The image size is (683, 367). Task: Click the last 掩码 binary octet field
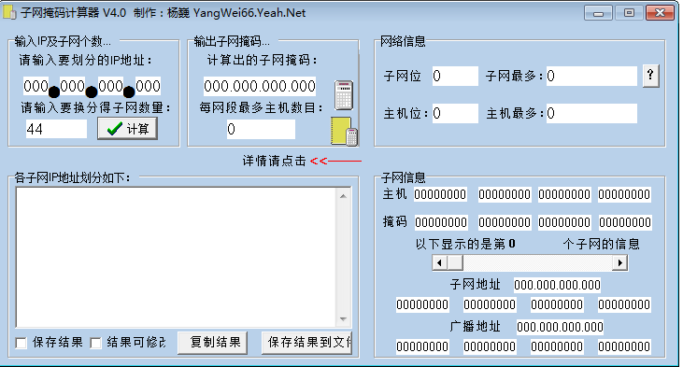click(625, 222)
